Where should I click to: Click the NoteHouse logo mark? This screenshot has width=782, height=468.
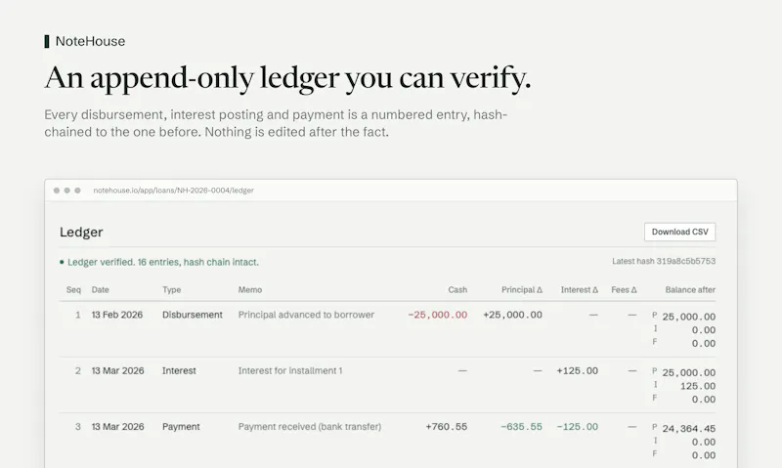click(47, 41)
